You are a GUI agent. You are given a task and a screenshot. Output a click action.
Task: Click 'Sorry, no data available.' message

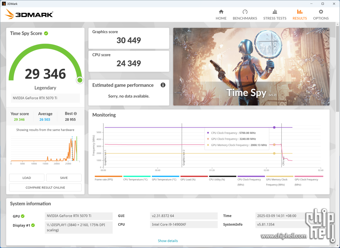(129, 96)
